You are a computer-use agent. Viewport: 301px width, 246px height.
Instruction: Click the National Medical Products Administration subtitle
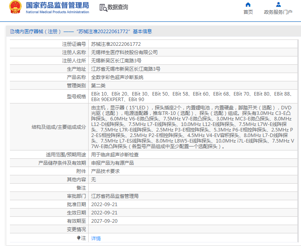(x=57, y=12)
